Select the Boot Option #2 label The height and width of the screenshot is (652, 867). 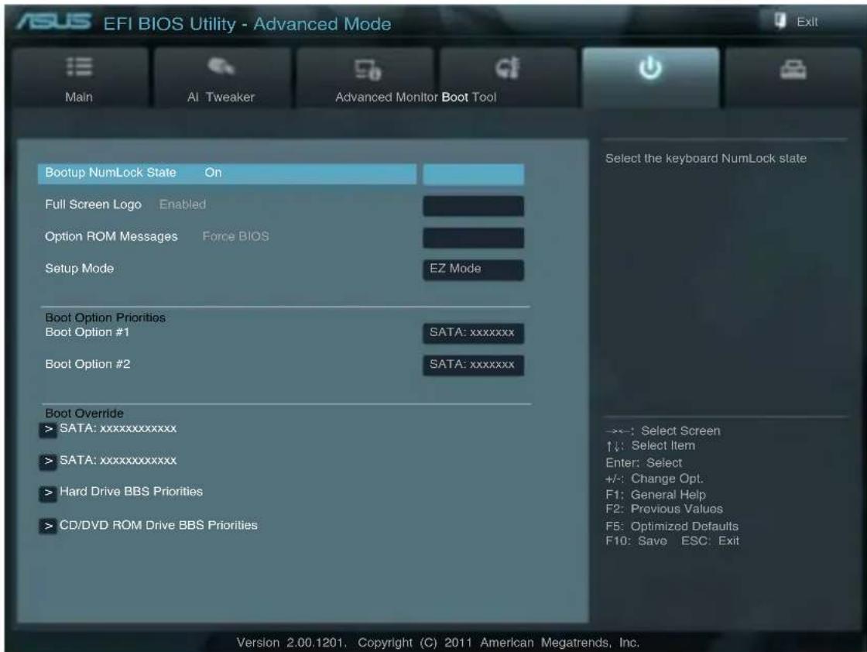click(x=88, y=365)
